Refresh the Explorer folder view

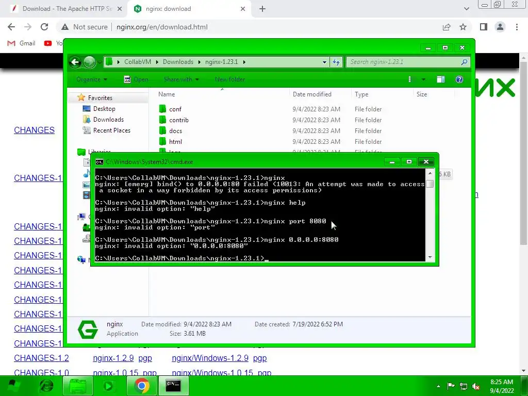coord(336,62)
